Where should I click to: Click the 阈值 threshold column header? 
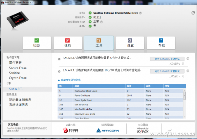point(154,86)
